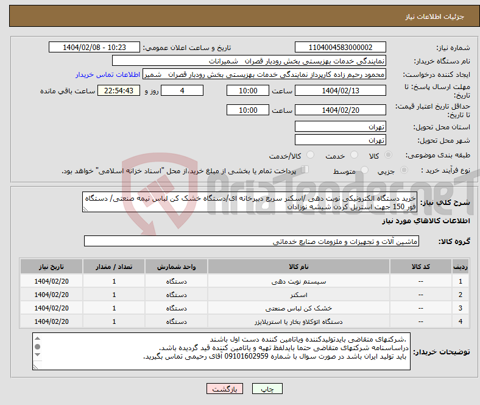Click the announcement date 1404/02/08 field

94,47
